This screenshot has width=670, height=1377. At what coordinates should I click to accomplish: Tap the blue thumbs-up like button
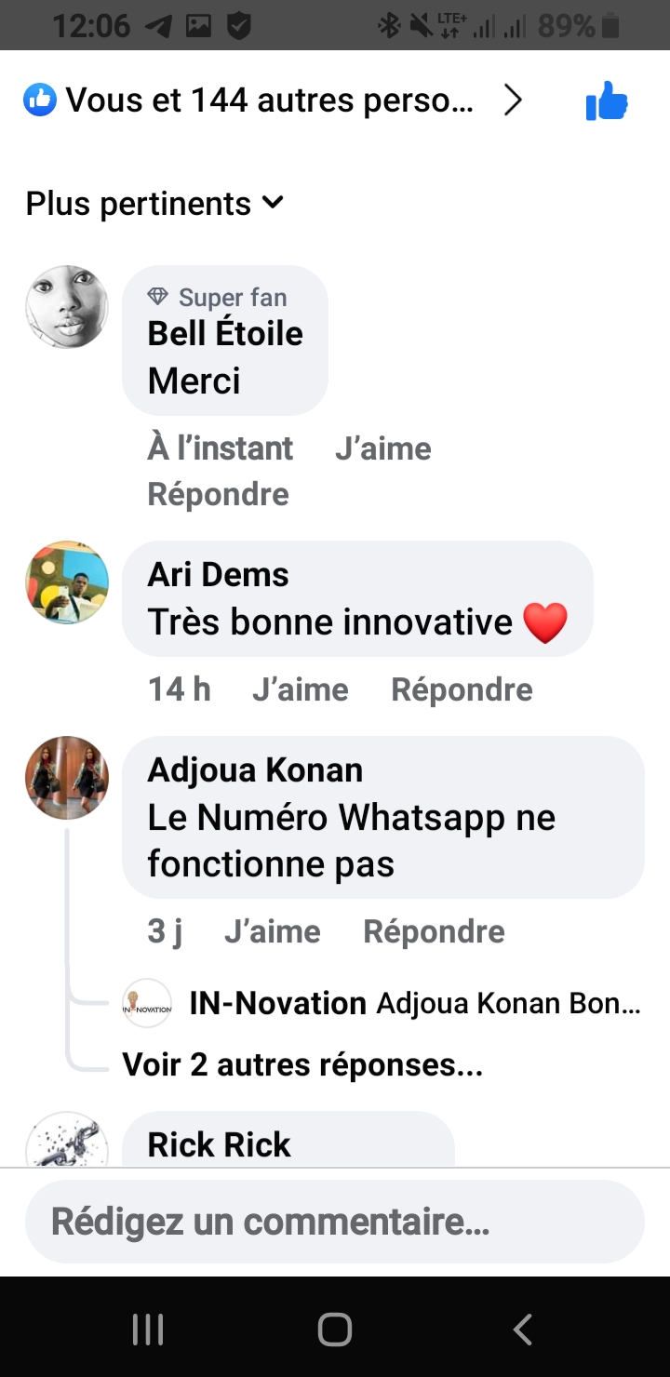(607, 100)
